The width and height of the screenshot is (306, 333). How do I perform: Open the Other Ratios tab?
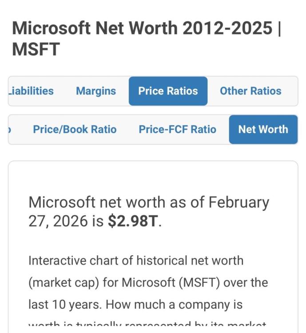tap(250, 91)
